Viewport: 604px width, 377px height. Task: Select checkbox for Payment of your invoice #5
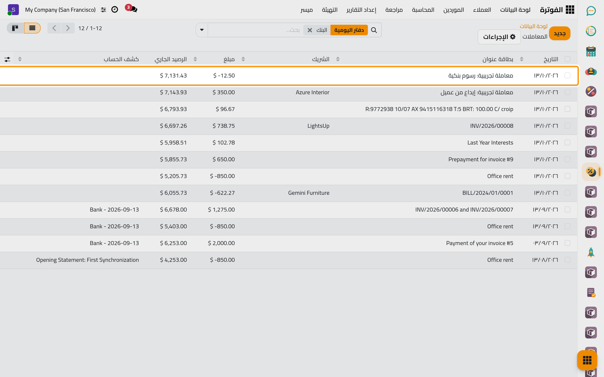click(568, 243)
